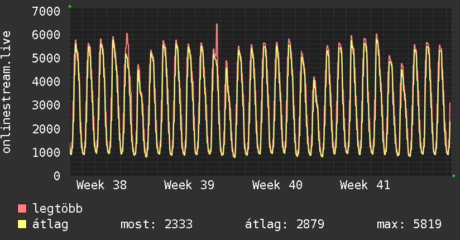This screenshot has height=240, width=460.
Task: Click the yellow átlag legend swatch
Action: 22,224
